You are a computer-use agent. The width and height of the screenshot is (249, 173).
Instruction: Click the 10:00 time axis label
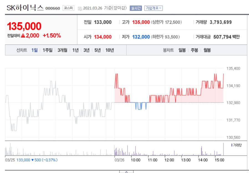tap(136, 160)
